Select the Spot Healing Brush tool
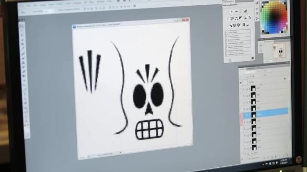 [23, 54]
